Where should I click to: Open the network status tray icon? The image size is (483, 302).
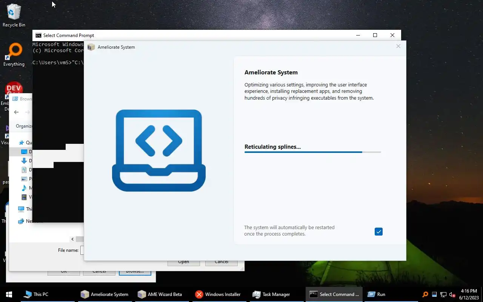[x=443, y=294]
